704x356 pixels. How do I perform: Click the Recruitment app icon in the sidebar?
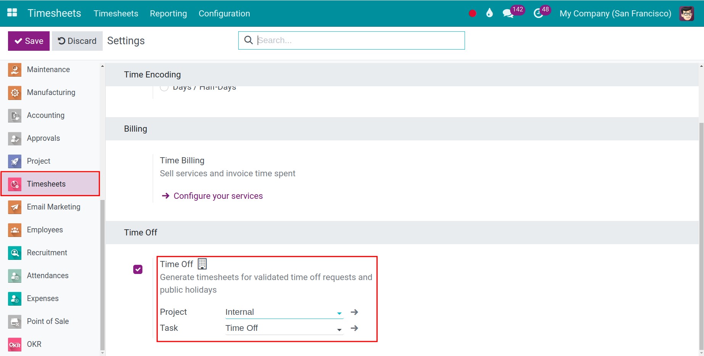click(x=15, y=253)
